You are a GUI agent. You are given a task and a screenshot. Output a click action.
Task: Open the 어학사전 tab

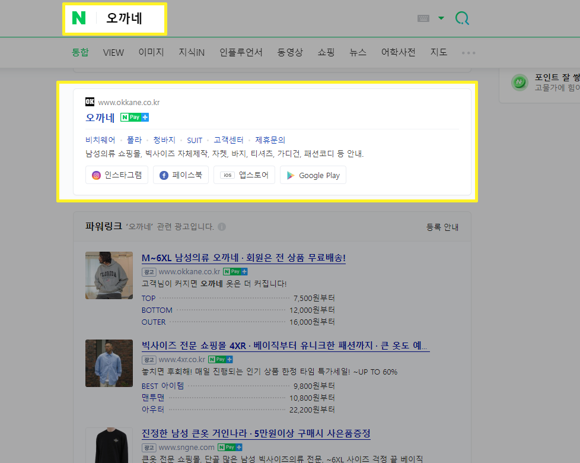tap(399, 52)
